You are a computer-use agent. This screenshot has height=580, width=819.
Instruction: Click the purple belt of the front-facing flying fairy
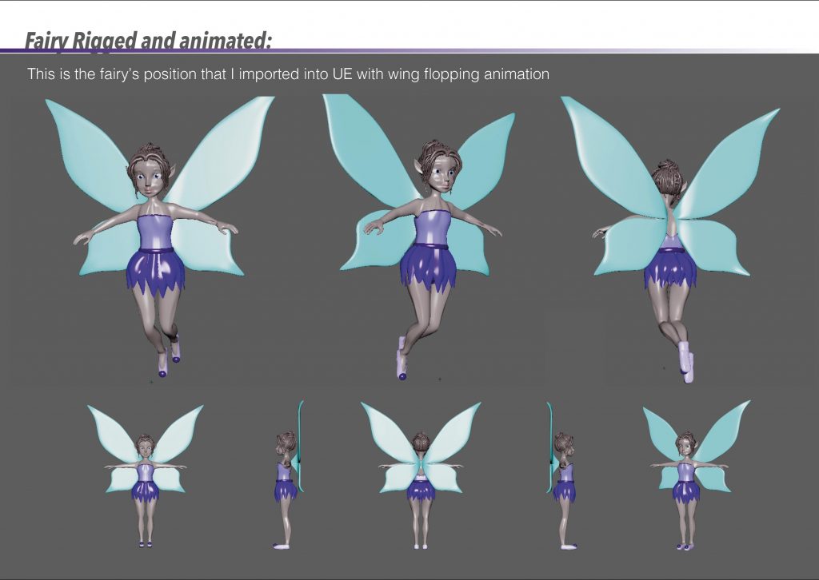tap(157, 251)
